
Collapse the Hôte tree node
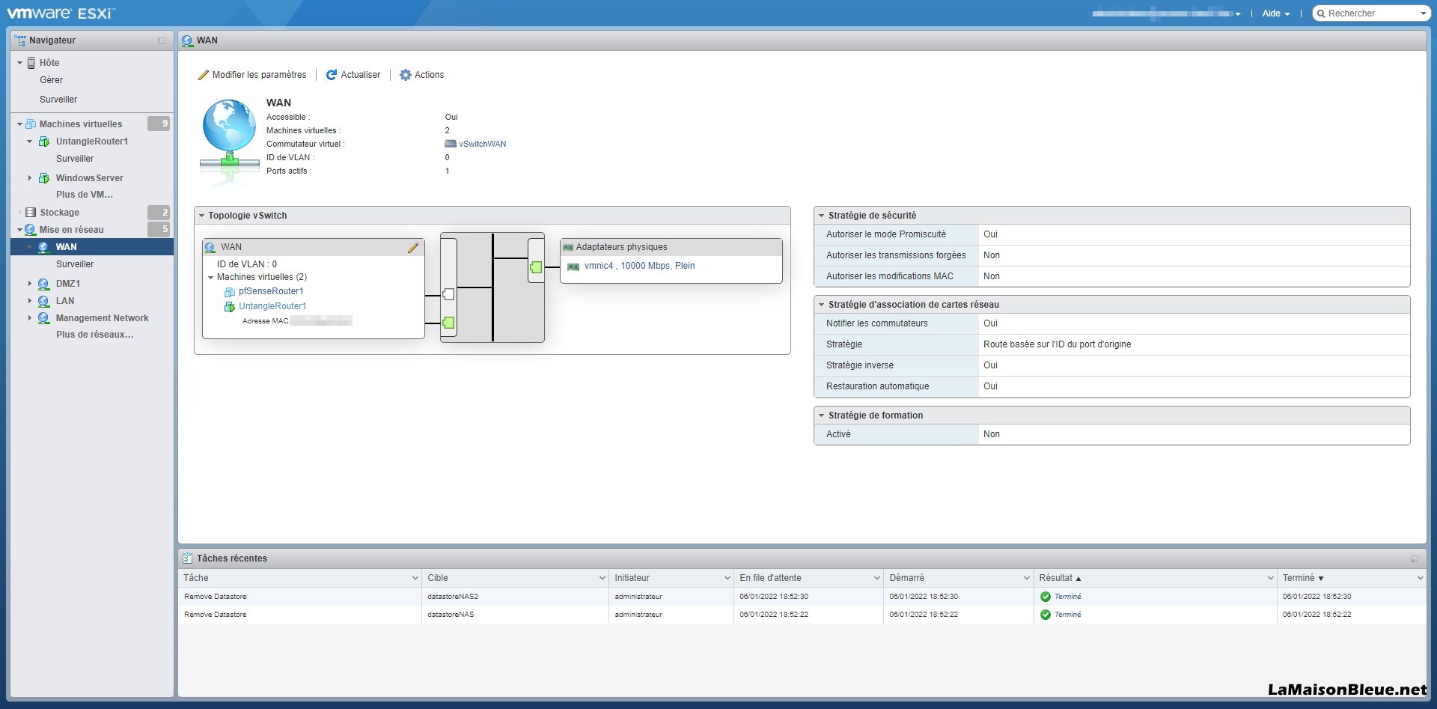tap(19, 63)
